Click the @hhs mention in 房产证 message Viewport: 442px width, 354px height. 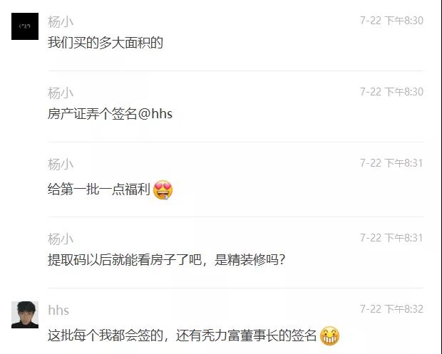click(155, 114)
